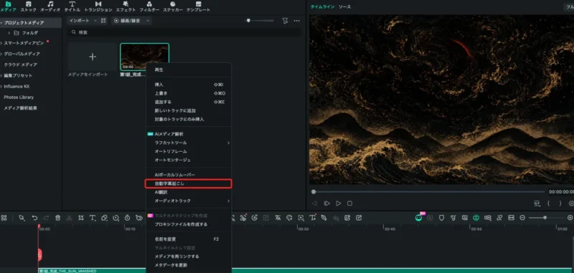Click the mark-in curly brace icon
This screenshot has height=273, width=574.
(x=548, y=203)
